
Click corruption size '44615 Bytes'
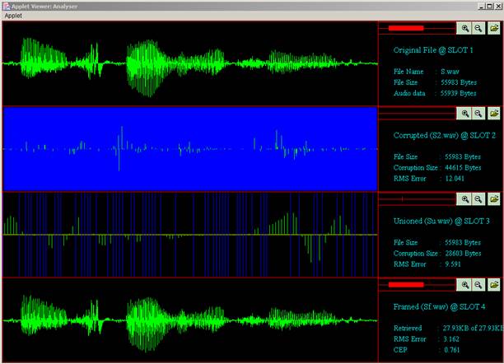click(x=463, y=167)
